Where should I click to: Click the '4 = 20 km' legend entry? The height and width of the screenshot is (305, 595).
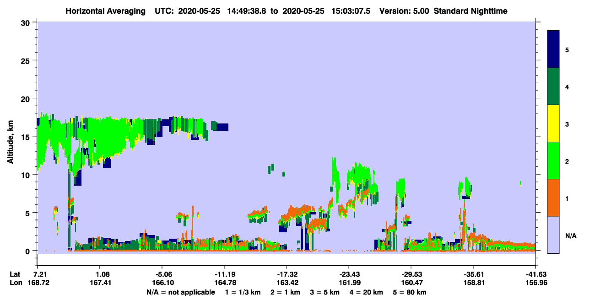pyautogui.click(x=366, y=292)
